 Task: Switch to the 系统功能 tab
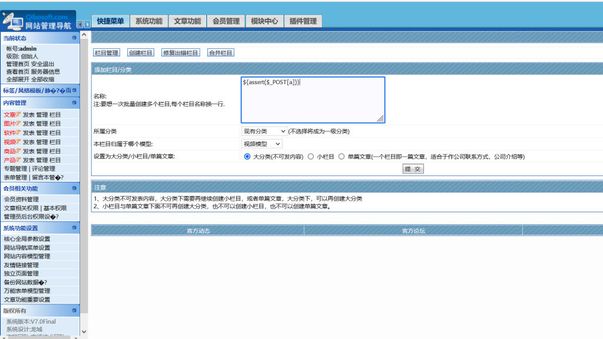[148, 21]
